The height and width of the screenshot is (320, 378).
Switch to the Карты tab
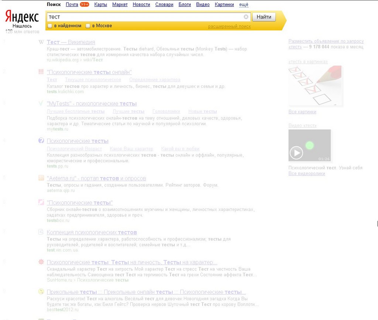(101, 4)
